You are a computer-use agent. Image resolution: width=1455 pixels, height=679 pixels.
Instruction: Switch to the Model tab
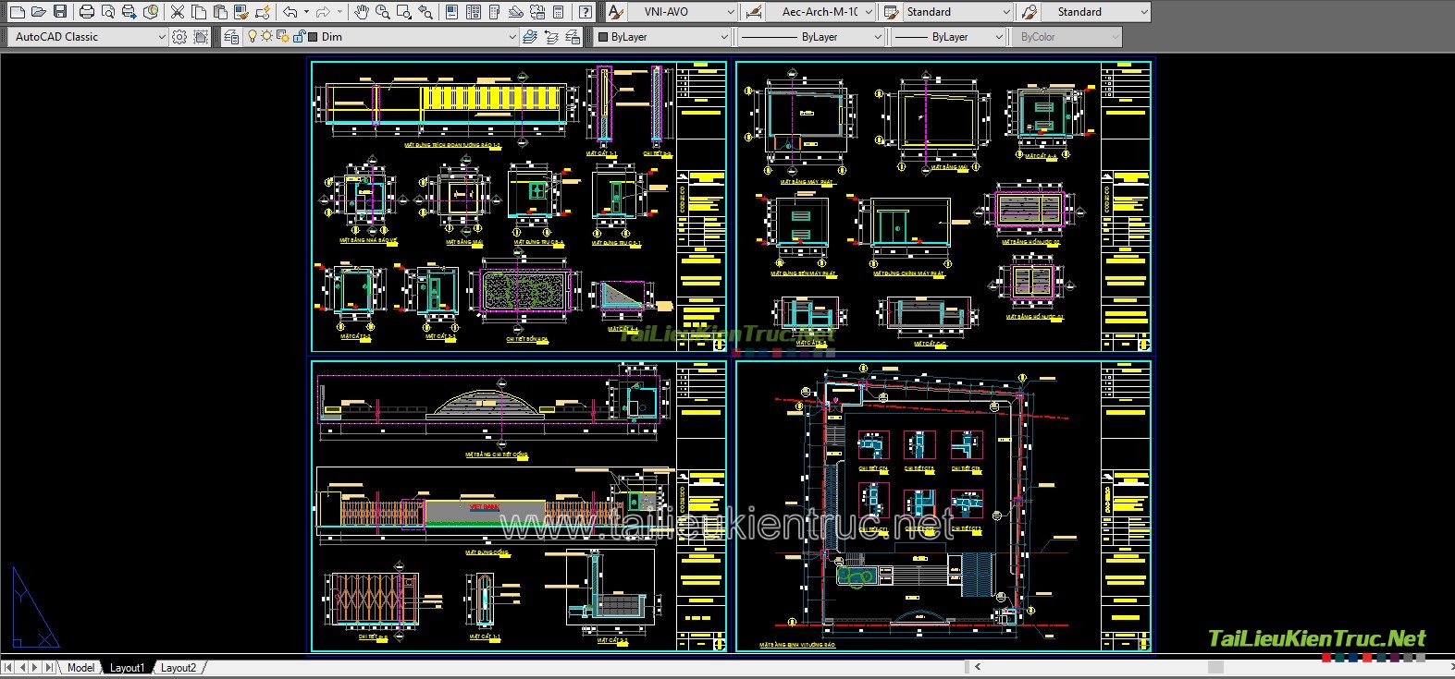click(80, 667)
